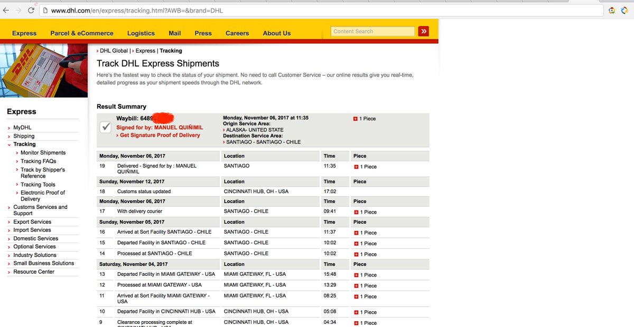Open Tracking Tools sidebar link
The image size is (634, 327).
tap(38, 185)
